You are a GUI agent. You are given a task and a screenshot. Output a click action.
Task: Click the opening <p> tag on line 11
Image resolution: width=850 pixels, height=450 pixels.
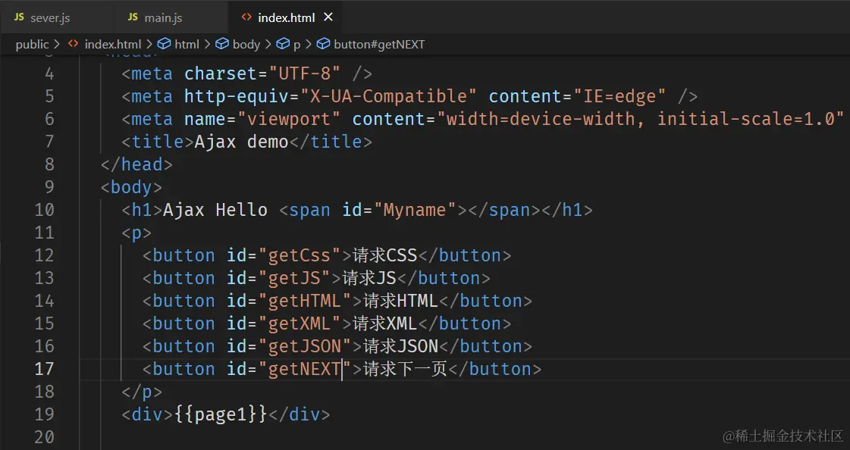point(136,233)
